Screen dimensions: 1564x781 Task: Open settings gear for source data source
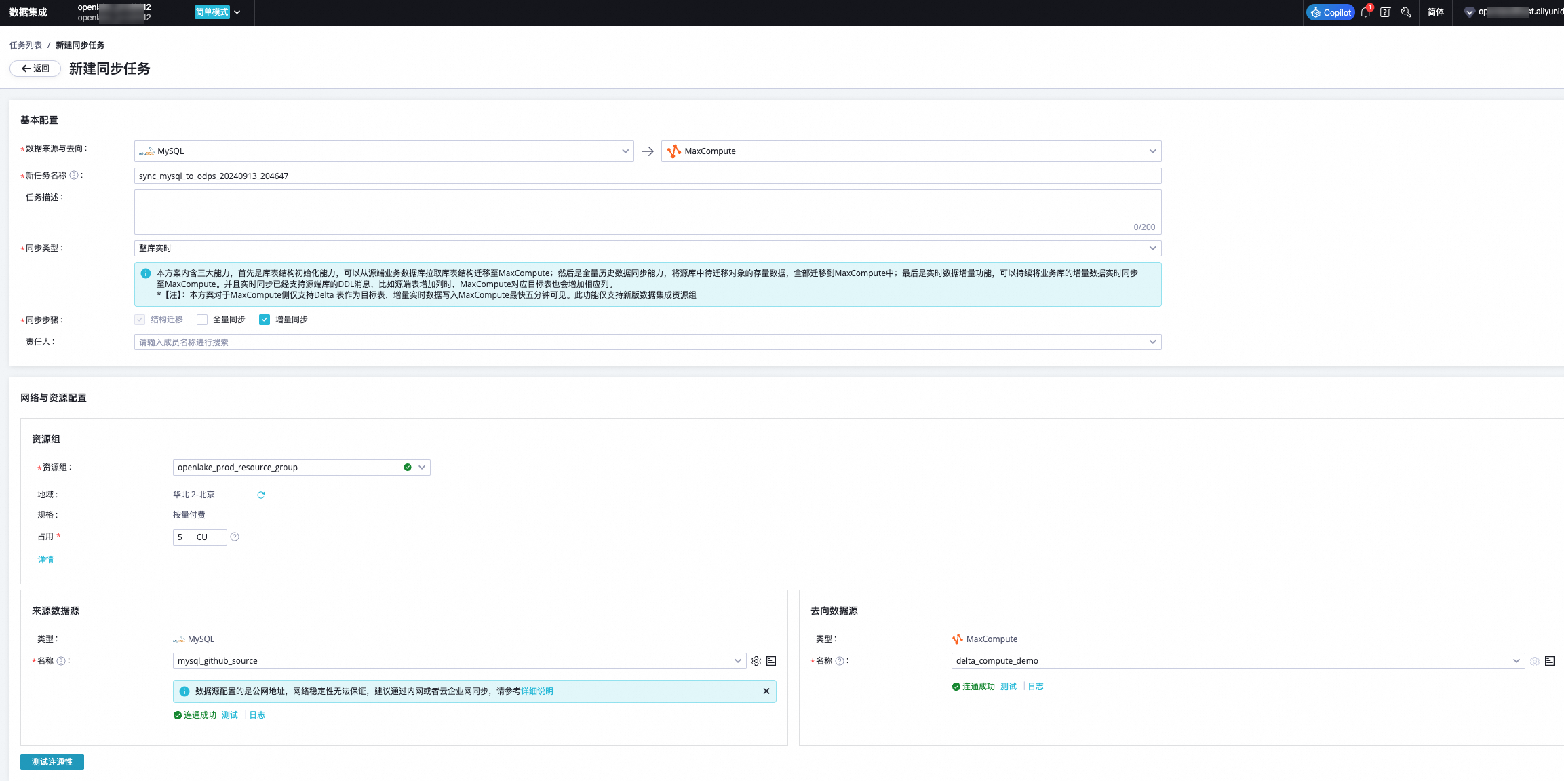(x=756, y=661)
